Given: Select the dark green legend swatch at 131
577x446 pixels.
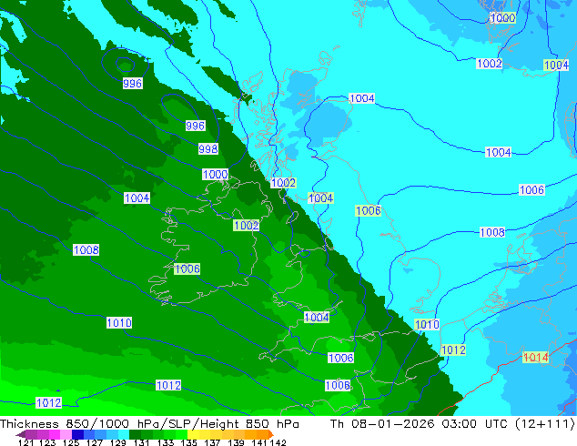Looking at the screenshot, I should click(135, 434).
